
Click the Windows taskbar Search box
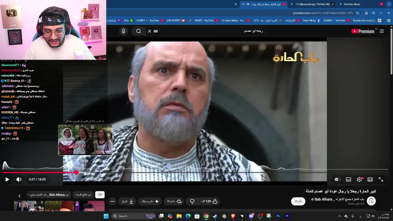click(x=134, y=216)
